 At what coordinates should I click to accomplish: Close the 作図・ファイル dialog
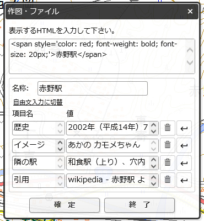(x=190, y=12)
